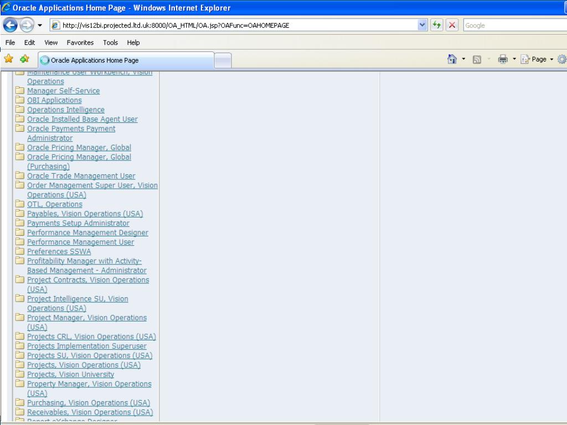Expand the address bar history dropdown

422,25
